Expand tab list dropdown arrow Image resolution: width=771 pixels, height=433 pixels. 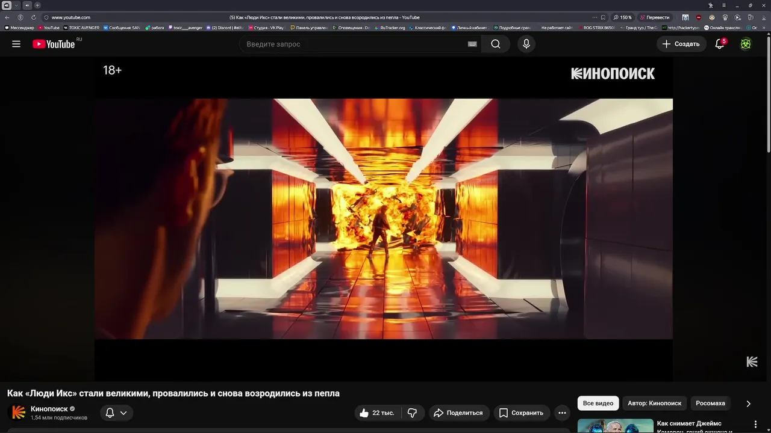[16, 5]
